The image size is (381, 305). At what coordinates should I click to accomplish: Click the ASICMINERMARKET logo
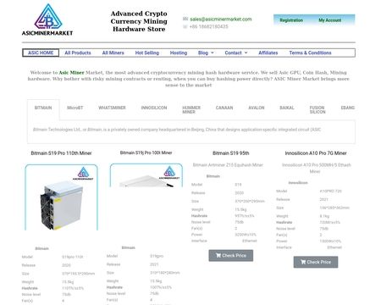coord(47,19)
